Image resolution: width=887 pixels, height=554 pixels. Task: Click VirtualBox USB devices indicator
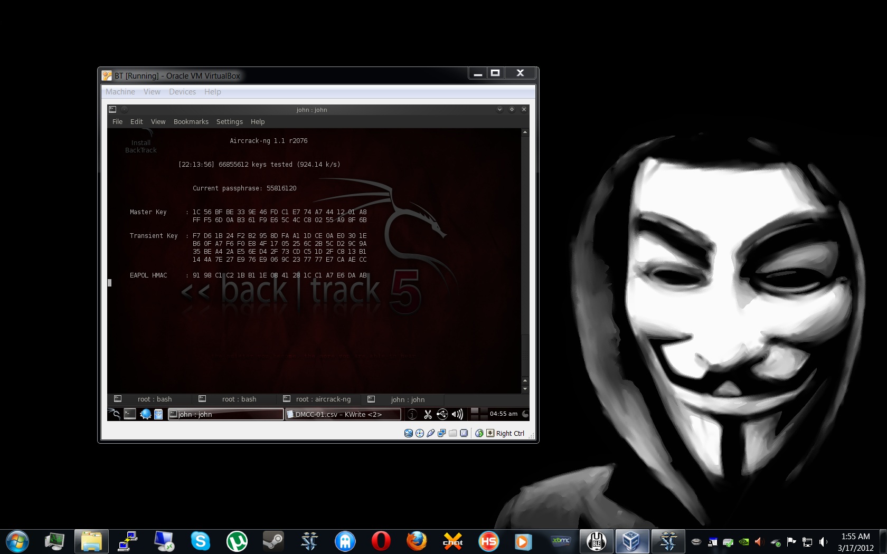pyautogui.click(x=431, y=433)
